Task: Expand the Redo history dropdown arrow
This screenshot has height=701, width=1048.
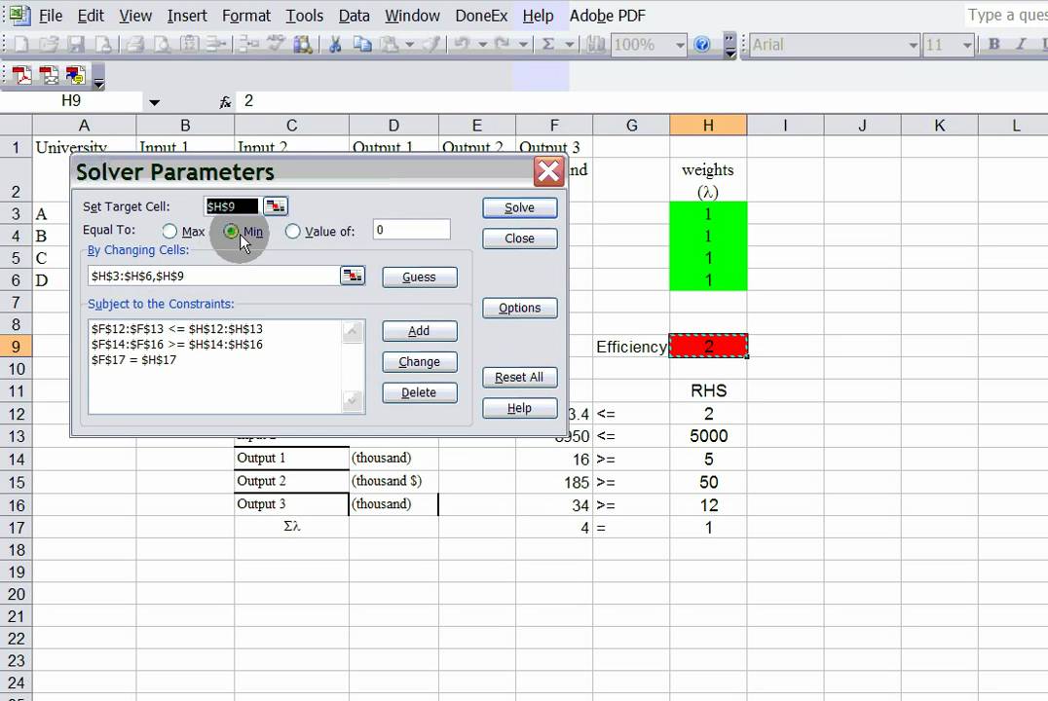Action: (523, 45)
